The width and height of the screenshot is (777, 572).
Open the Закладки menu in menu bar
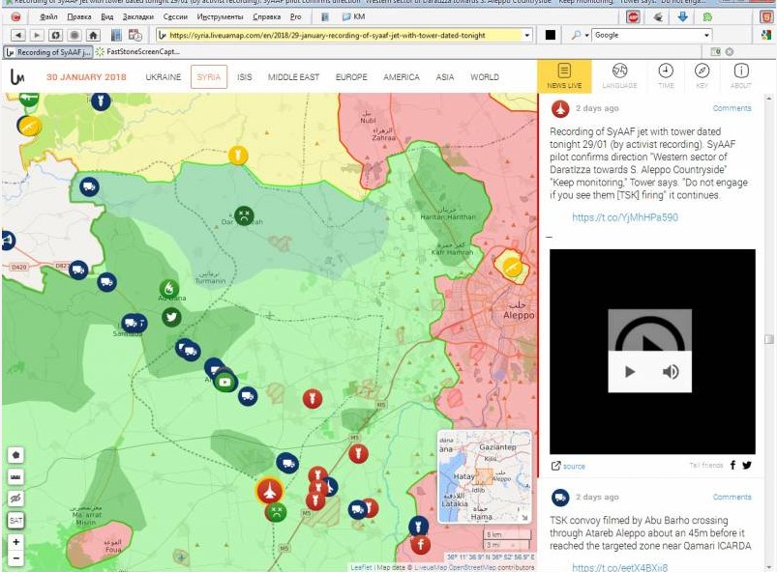138,16
